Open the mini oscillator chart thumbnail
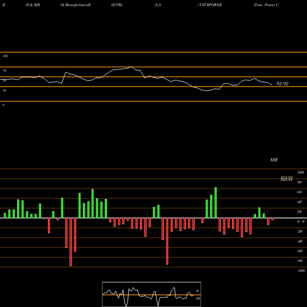The image size is (307, 307). (152, 294)
